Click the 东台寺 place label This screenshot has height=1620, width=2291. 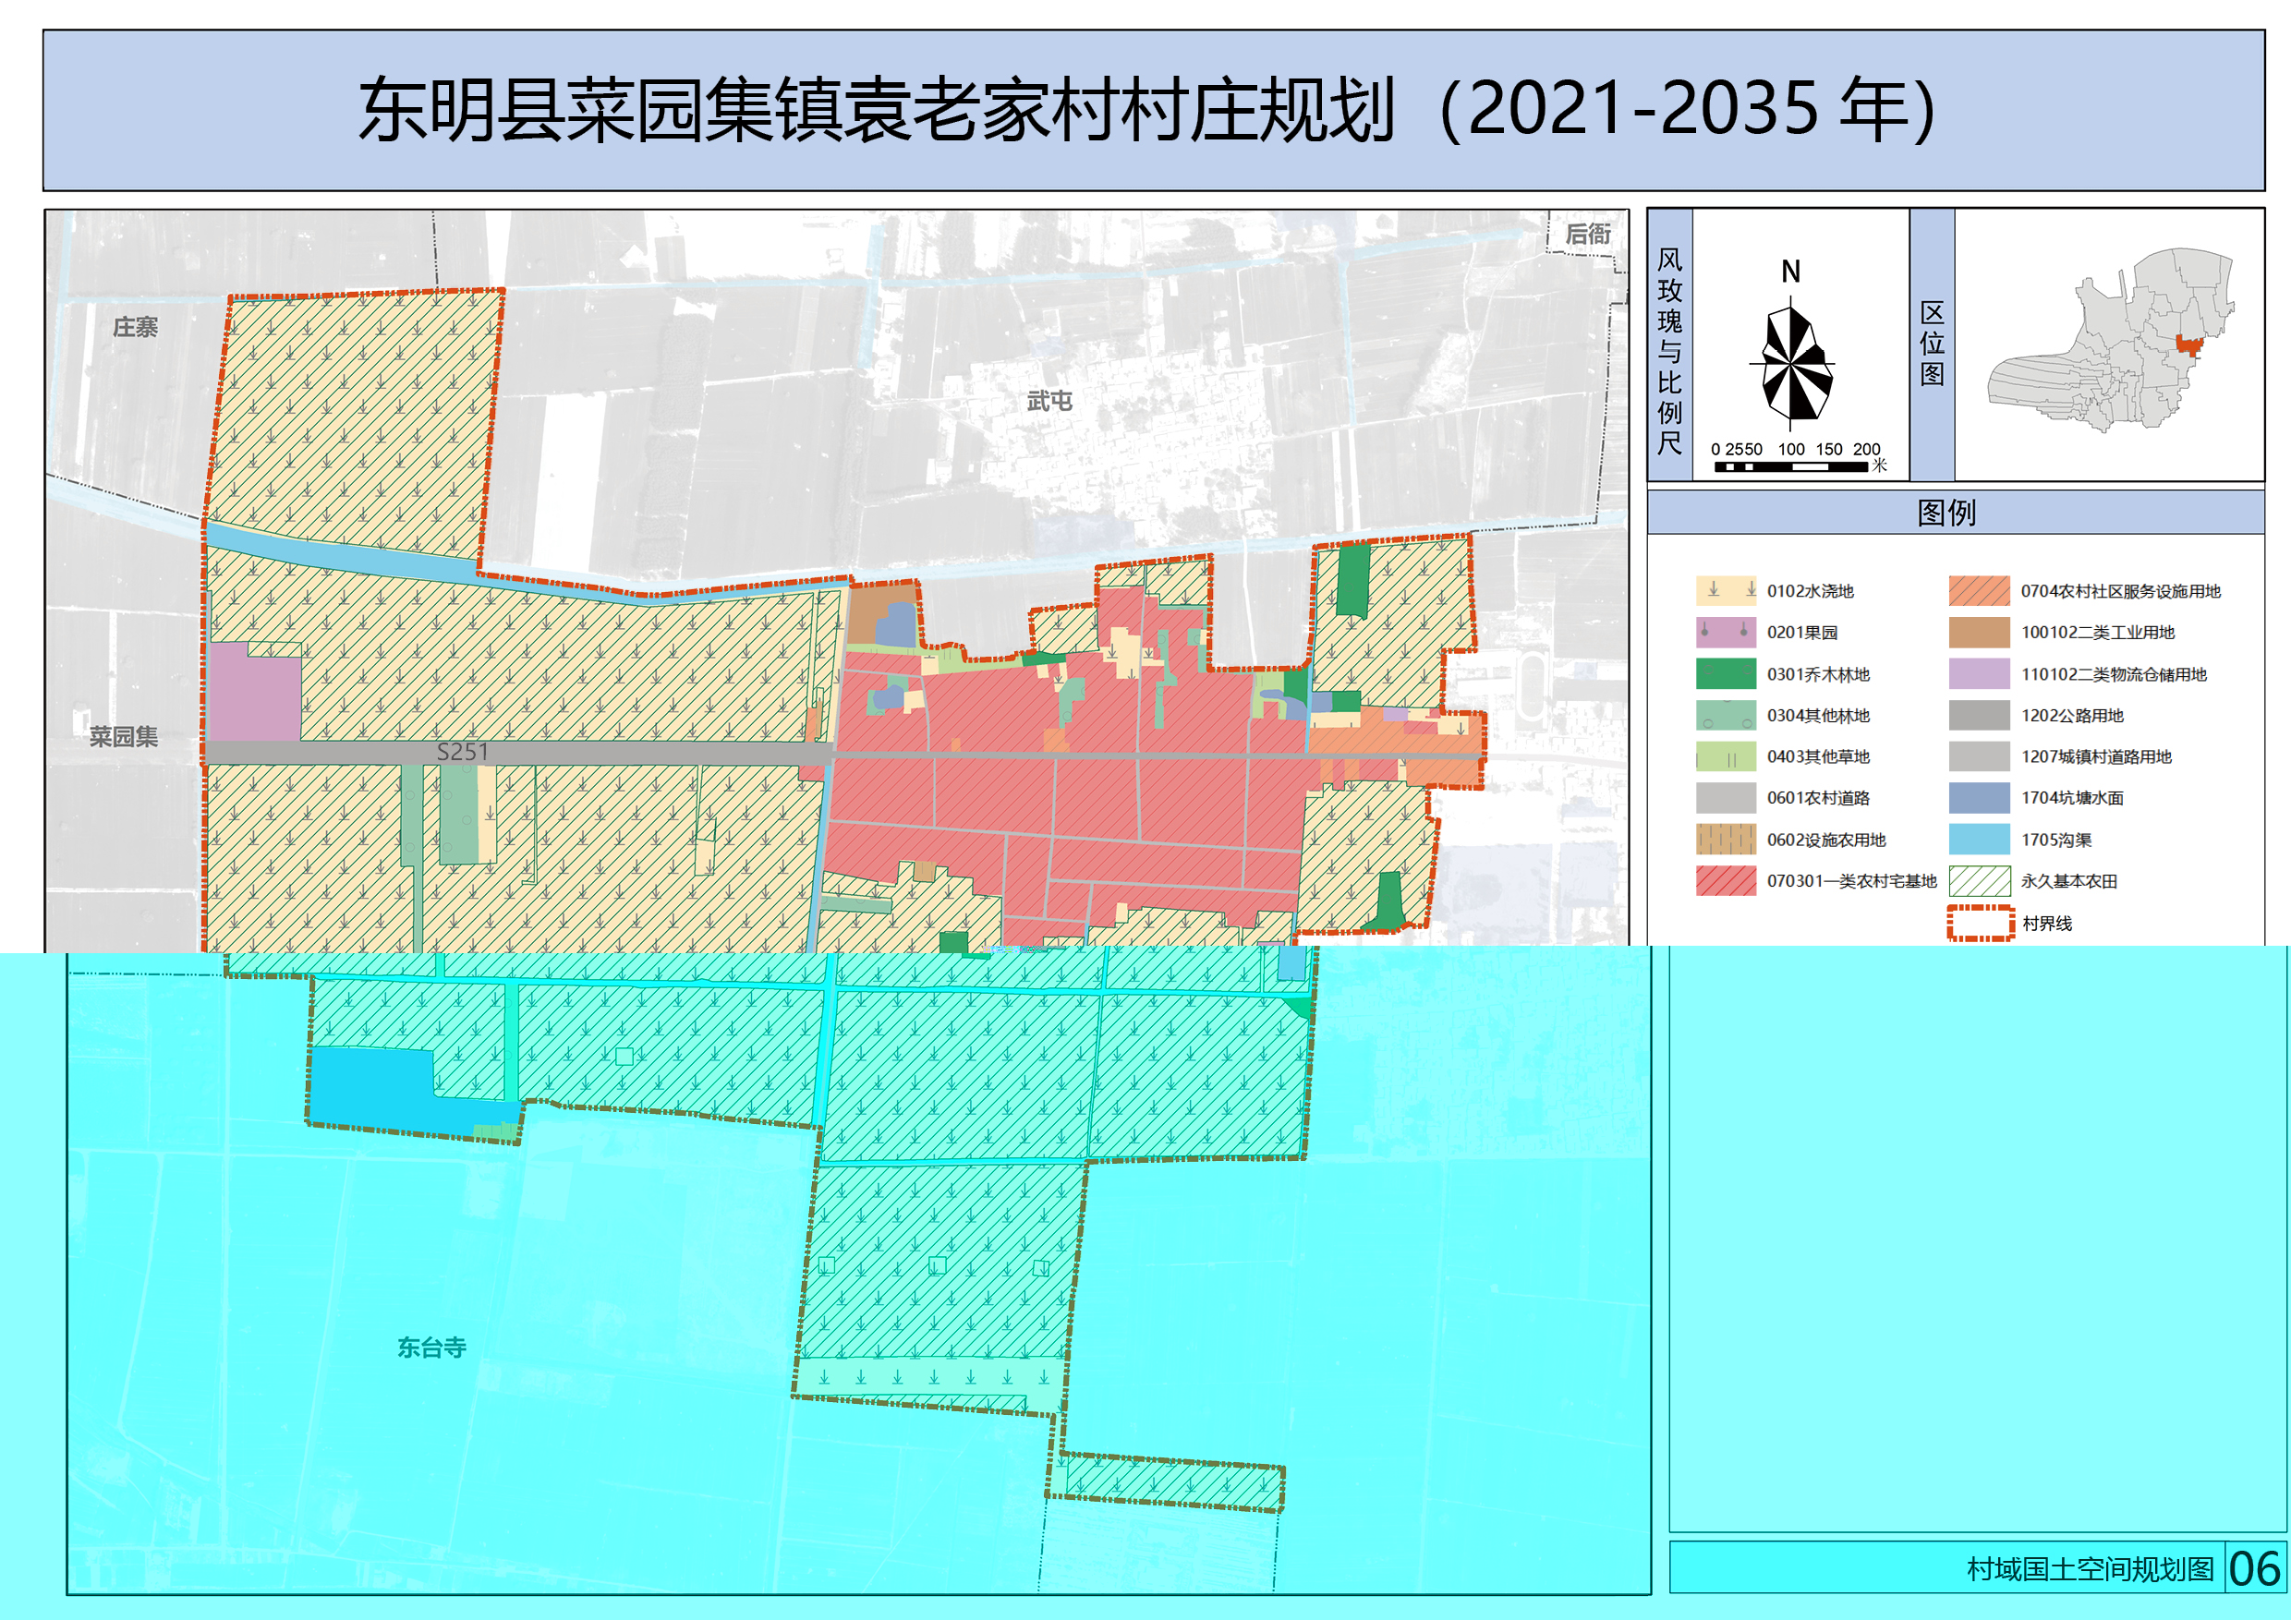click(x=431, y=1348)
